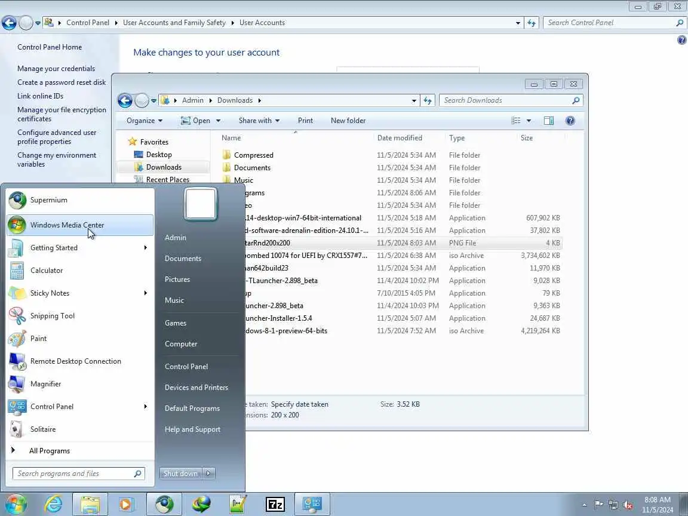
Task: Click the Start menu user picture
Action: [201, 204]
